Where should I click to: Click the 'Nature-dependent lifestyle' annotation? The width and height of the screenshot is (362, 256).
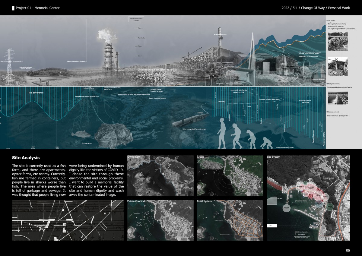point(76,61)
